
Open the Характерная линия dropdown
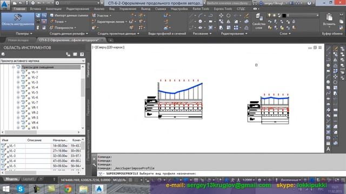click(109, 22)
